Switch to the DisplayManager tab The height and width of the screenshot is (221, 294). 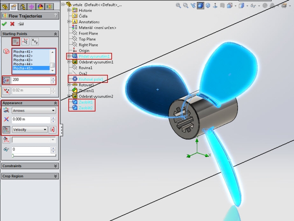click(x=40, y=7)
